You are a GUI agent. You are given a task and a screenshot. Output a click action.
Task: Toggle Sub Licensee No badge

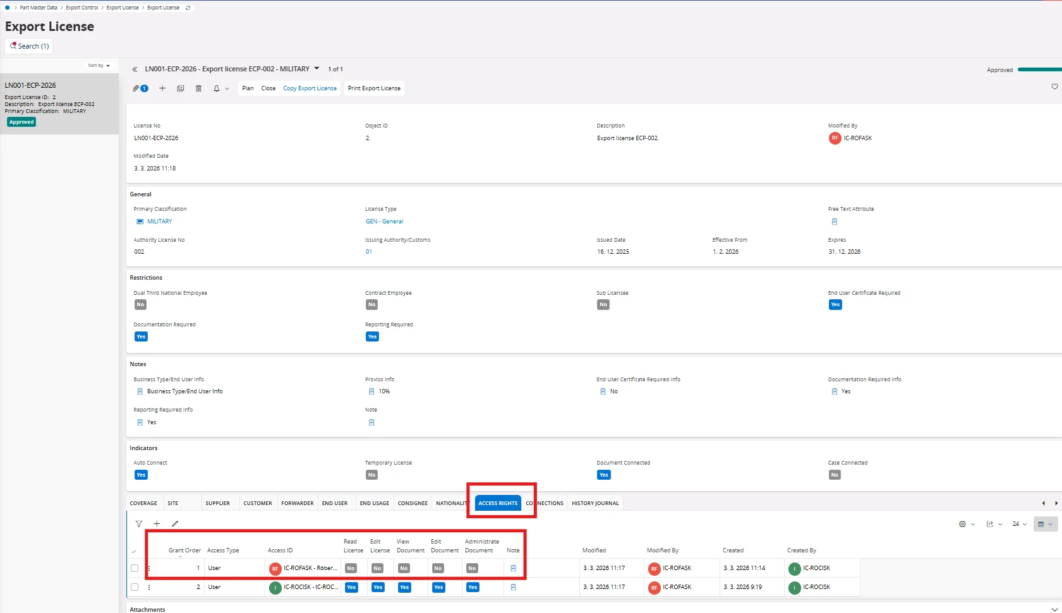(603, 305)
